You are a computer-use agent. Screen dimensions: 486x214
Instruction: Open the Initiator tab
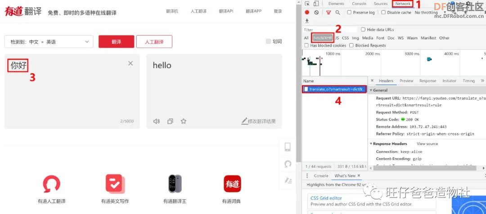tap(450, 81)
